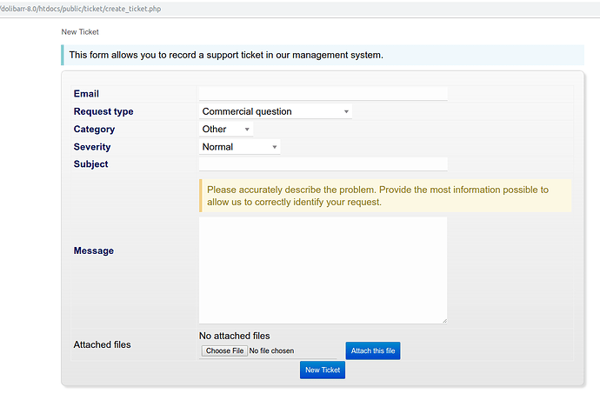Click the message area resize handle

pyautogui.click(x=444, y=321)
